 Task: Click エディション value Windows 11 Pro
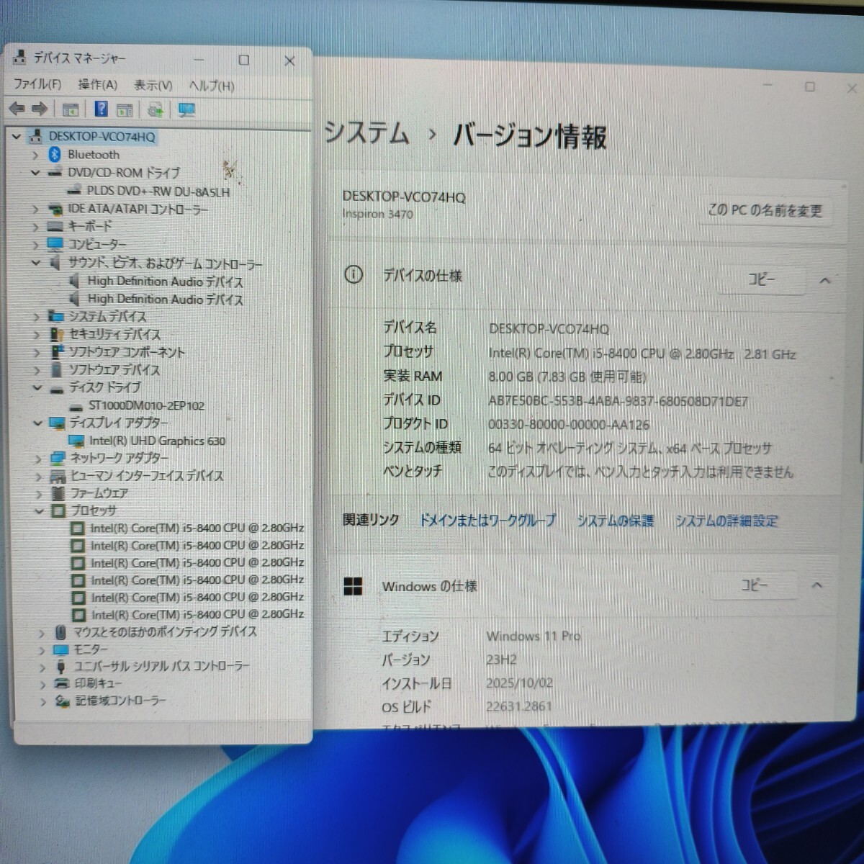point(533,636)
